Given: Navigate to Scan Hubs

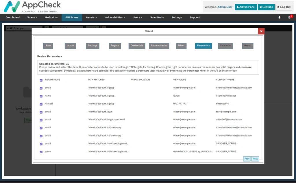Looking at the screenshot, I should pyautogui.click(x=157, y=17).
